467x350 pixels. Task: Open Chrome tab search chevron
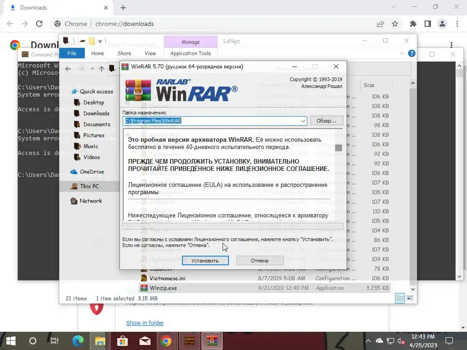(x=394, y=6)
